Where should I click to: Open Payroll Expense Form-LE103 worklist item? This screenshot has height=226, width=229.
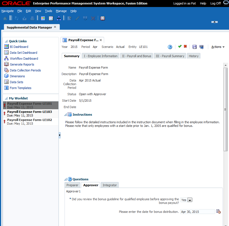pos(31,113)
